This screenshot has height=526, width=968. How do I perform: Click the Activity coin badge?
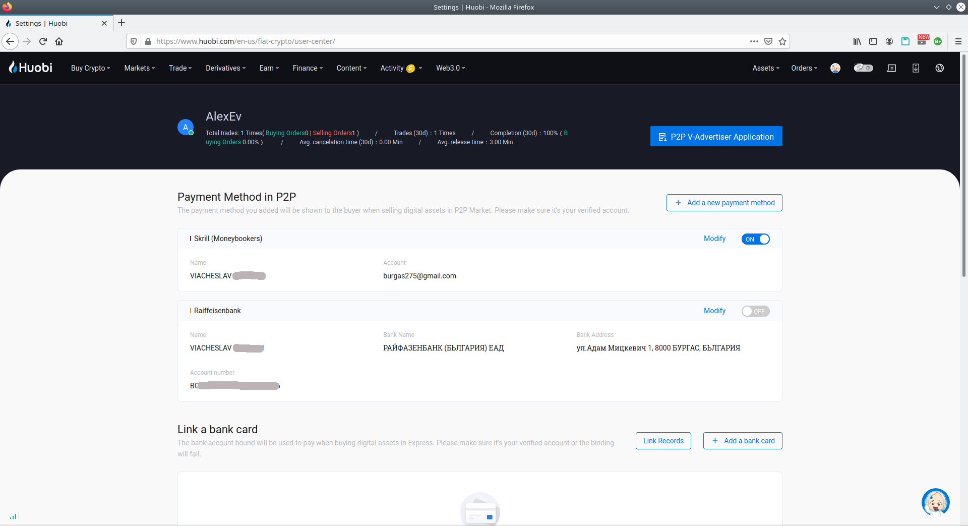(411, 69)
